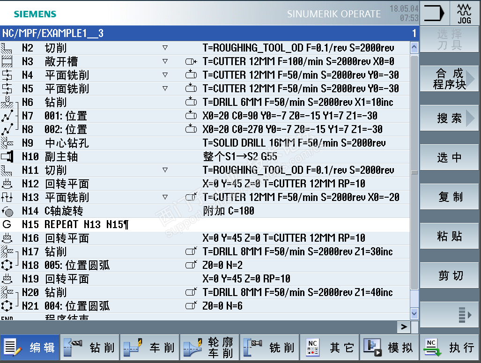Select the text Z0=0 N=6
This screenshot has width=481, height=363.
222,306
